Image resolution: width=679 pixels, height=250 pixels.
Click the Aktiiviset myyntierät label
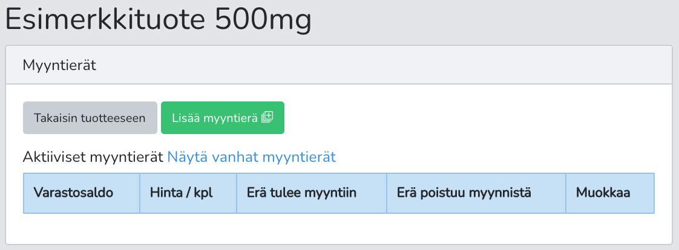click(x=94, y=157)
